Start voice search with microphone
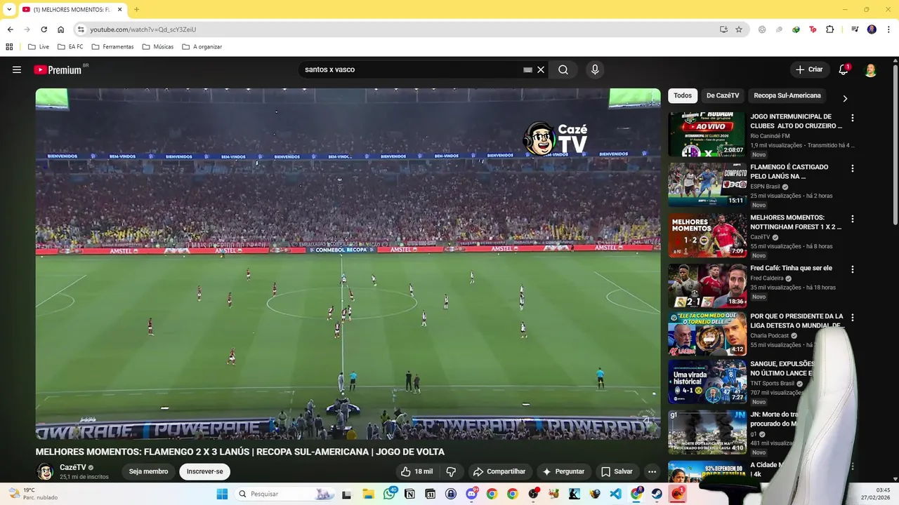Image resolution: width=899 pixels, height=505 pixels. [595, 69]
